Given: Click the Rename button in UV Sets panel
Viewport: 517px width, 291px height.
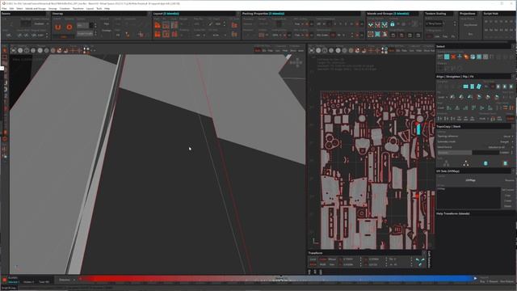Looking at the screenshot, I should click(509, 180).
